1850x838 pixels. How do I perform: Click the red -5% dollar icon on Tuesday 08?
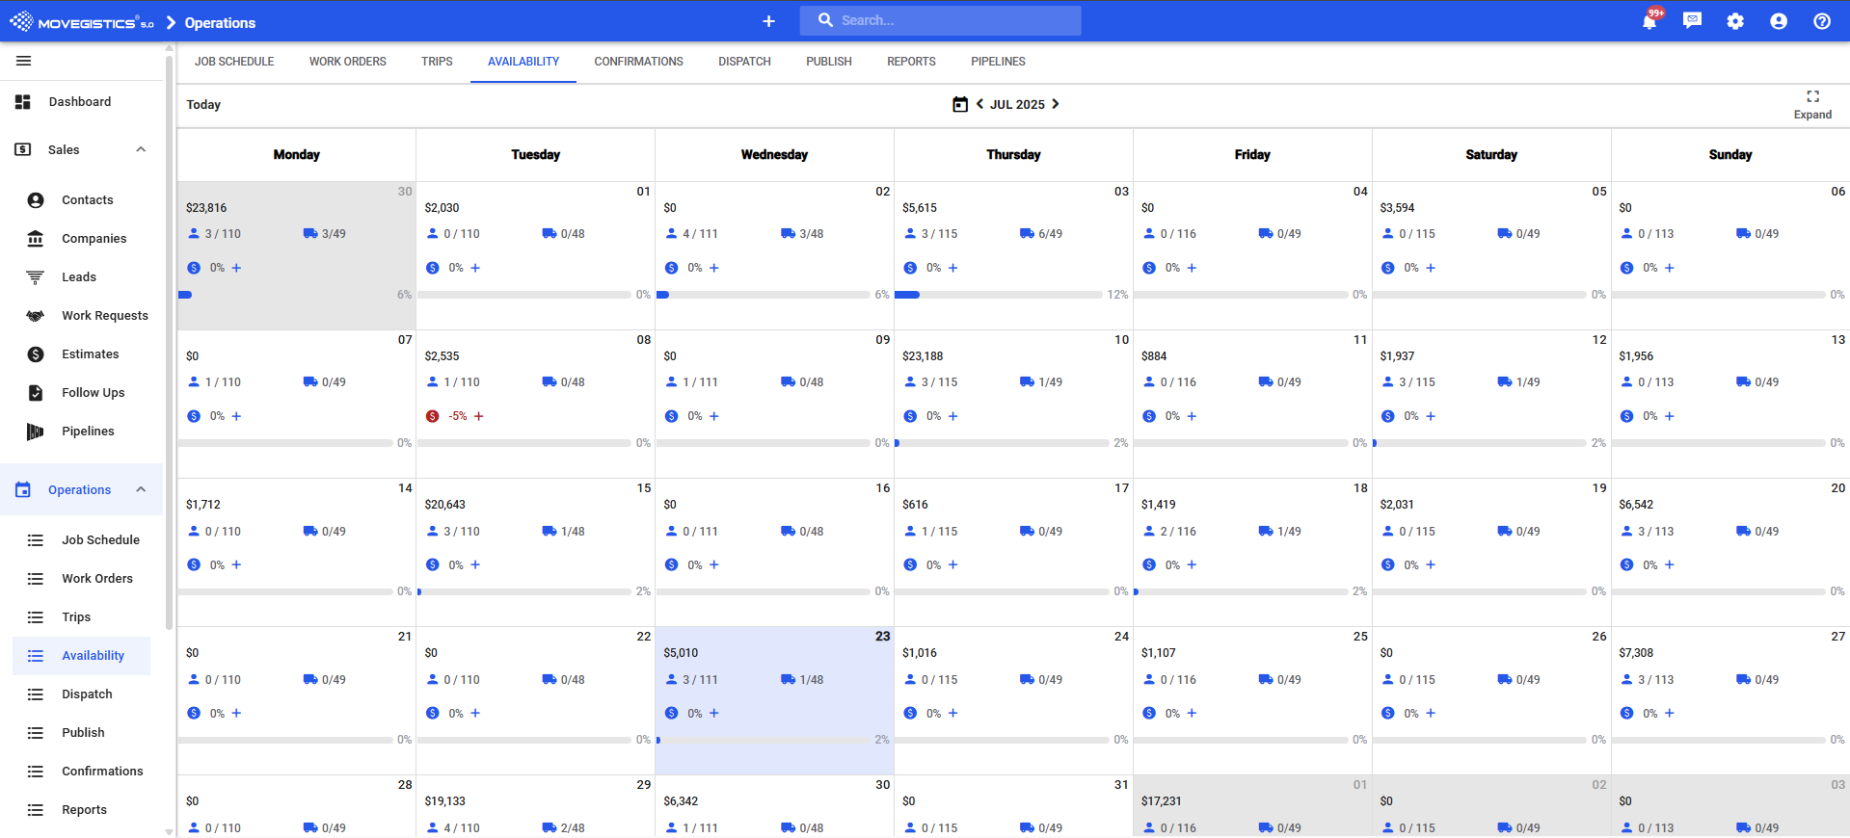433,416
